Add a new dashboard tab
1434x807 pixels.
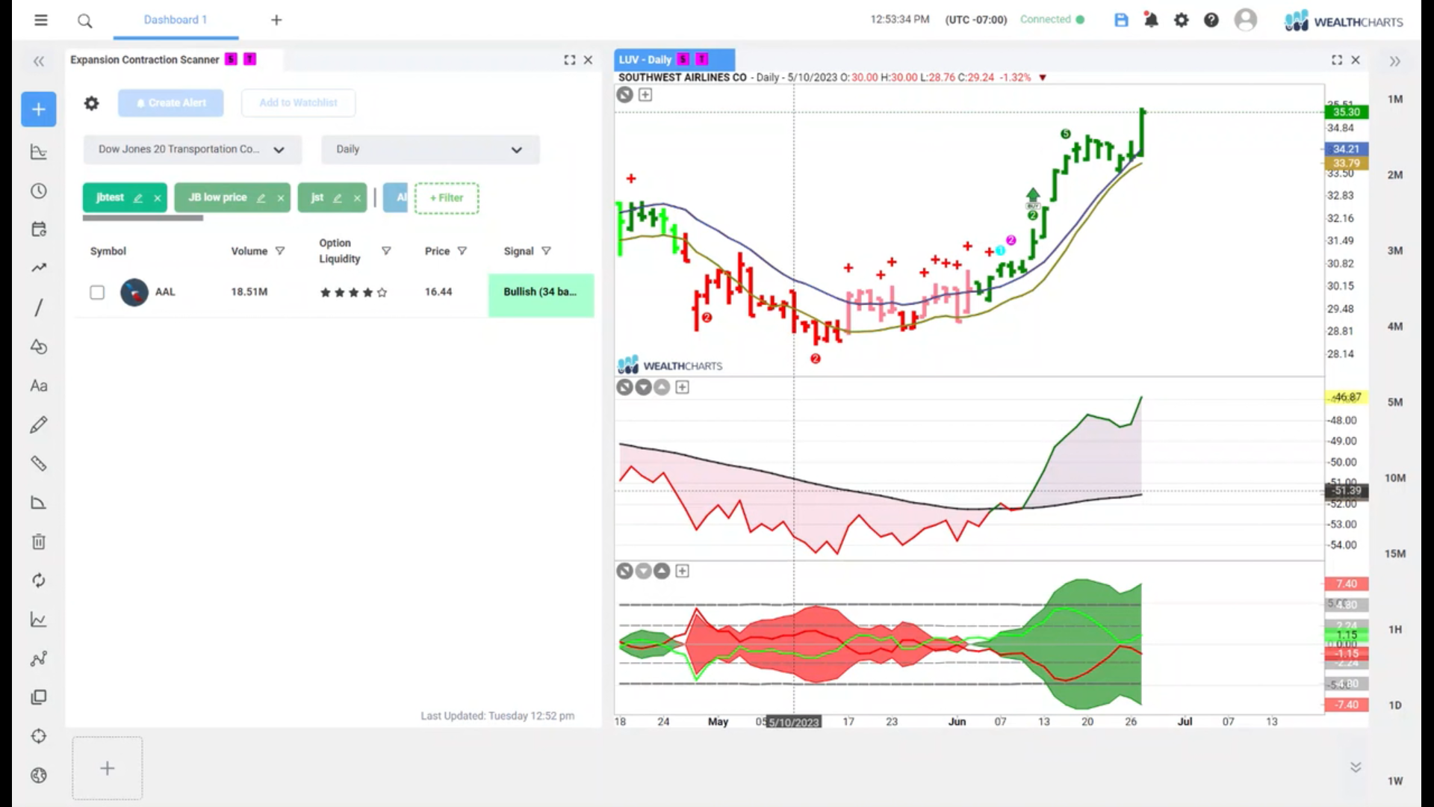[x=276, y=20]
